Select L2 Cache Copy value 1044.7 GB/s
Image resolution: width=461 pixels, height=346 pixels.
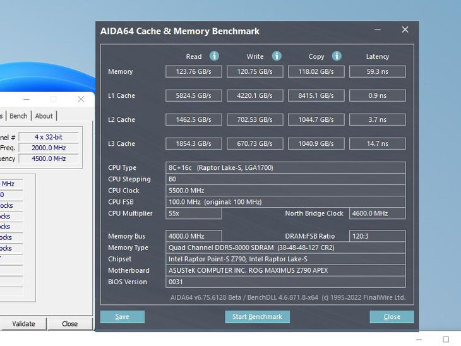pyautogui.click(x=316, y=119)
